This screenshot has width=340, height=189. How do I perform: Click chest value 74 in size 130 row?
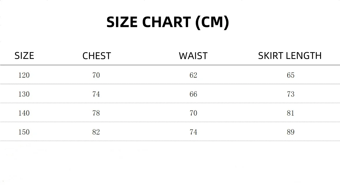[96, 94]
